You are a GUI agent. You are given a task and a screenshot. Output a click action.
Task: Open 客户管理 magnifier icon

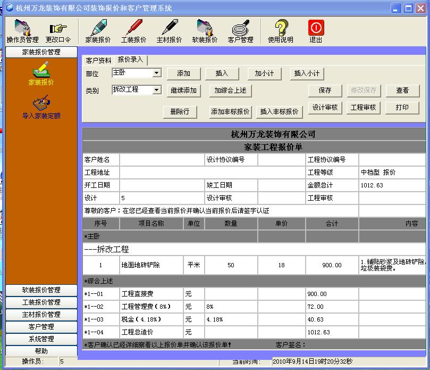pyautogui.click(x=240, y=31)
